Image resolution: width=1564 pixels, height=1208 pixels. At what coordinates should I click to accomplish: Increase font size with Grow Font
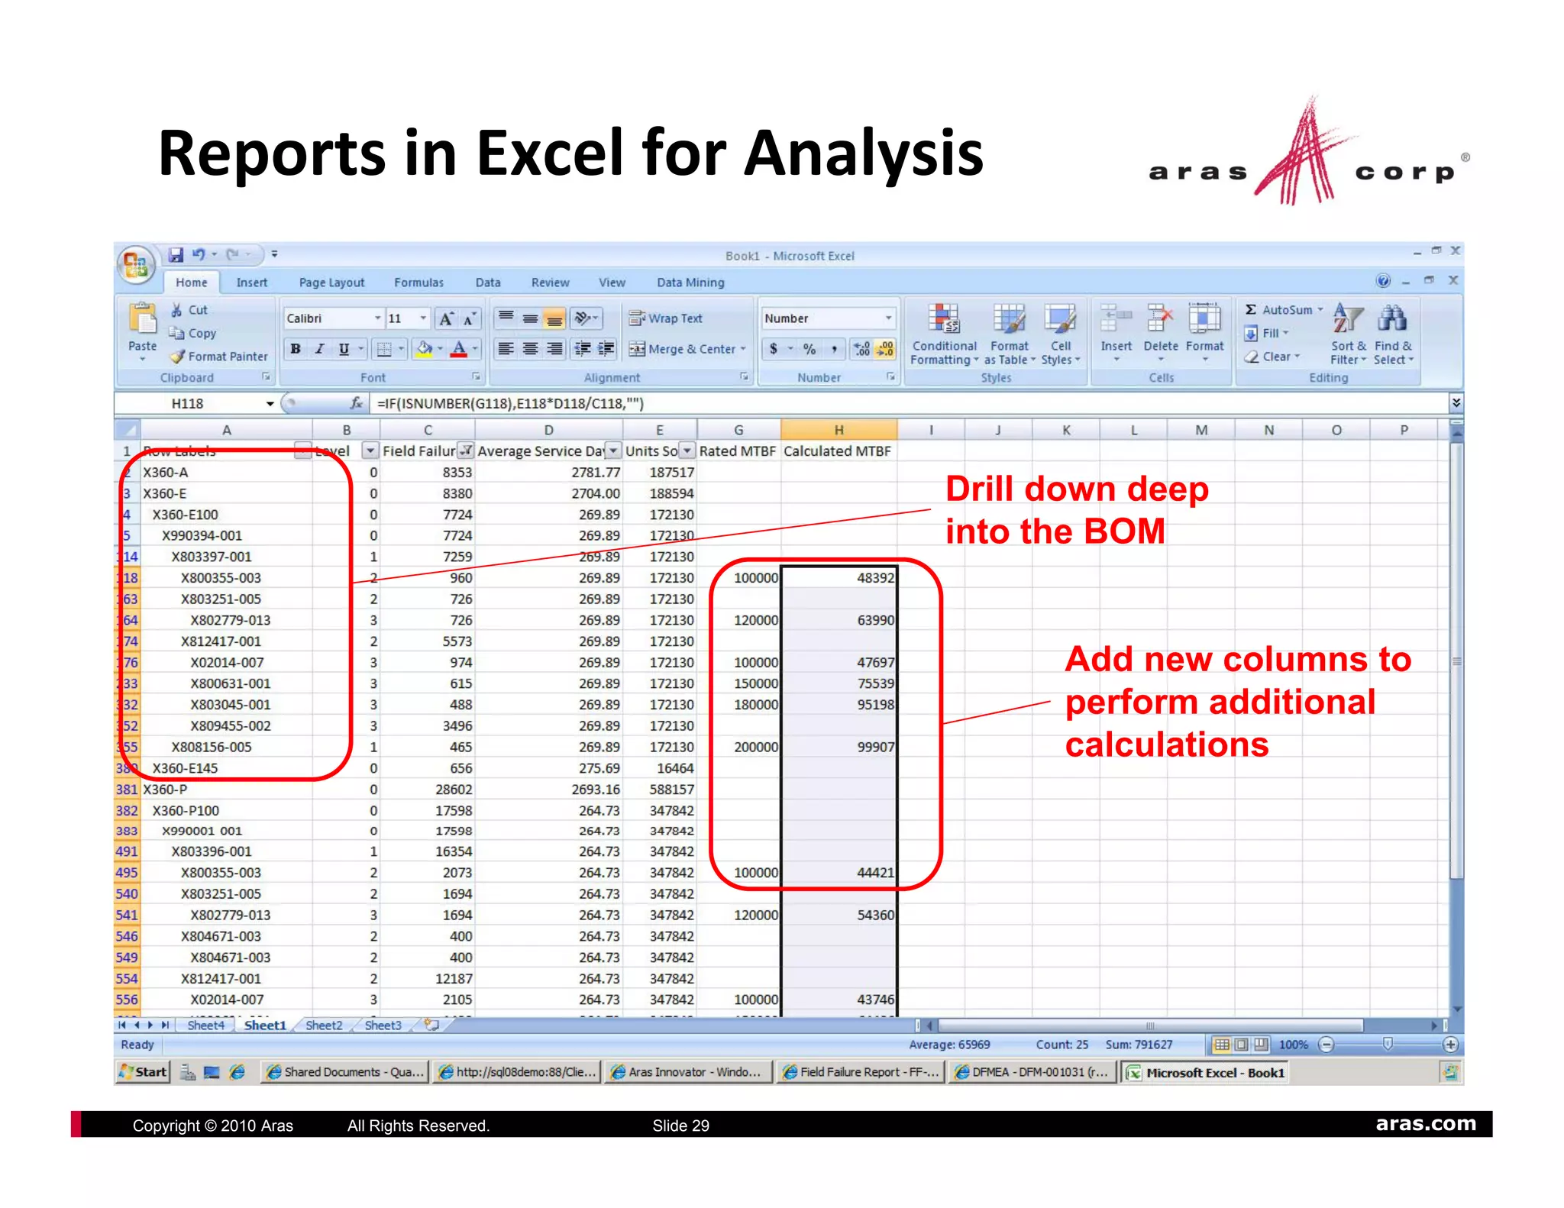(x=447, y=318)
